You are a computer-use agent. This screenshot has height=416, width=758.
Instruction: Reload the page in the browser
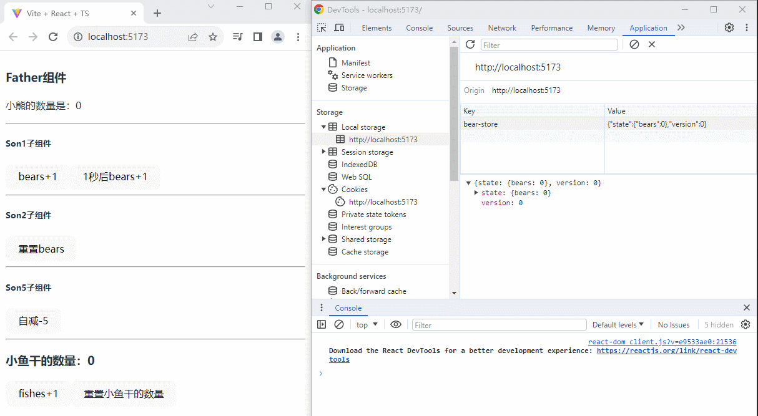53,37
